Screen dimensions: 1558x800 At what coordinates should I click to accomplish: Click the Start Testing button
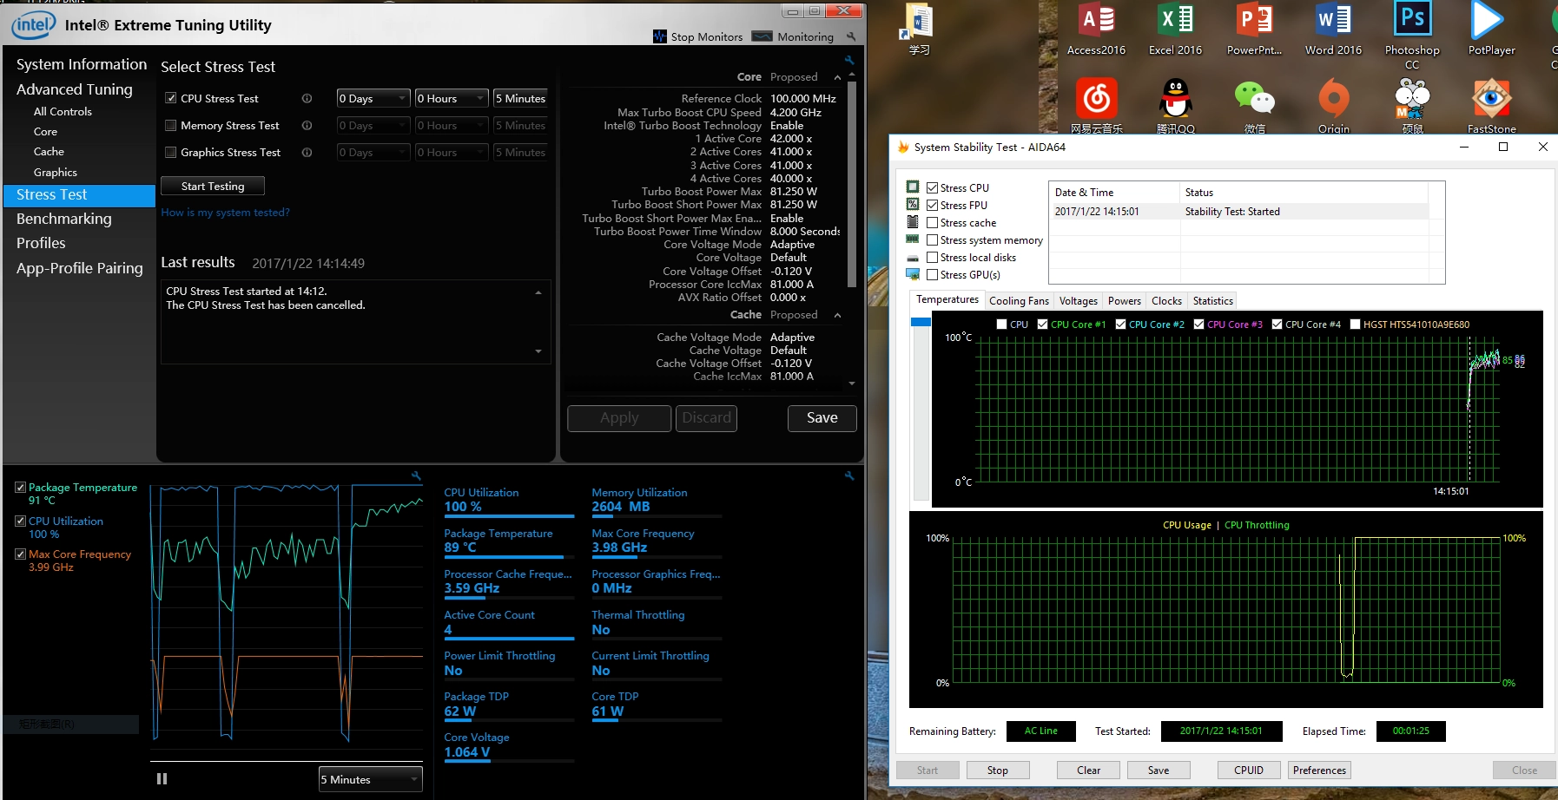(x=213, y=187)
